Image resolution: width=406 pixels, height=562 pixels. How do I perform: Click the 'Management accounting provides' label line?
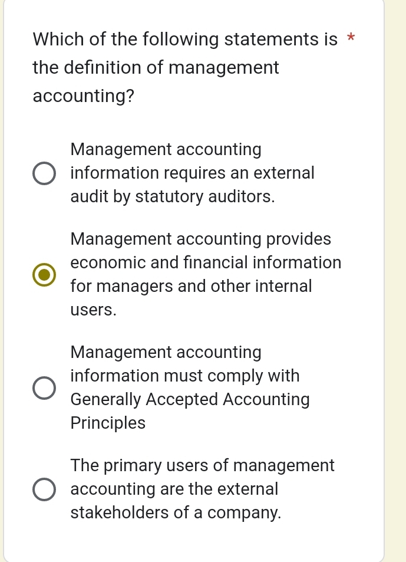[200, 239]
